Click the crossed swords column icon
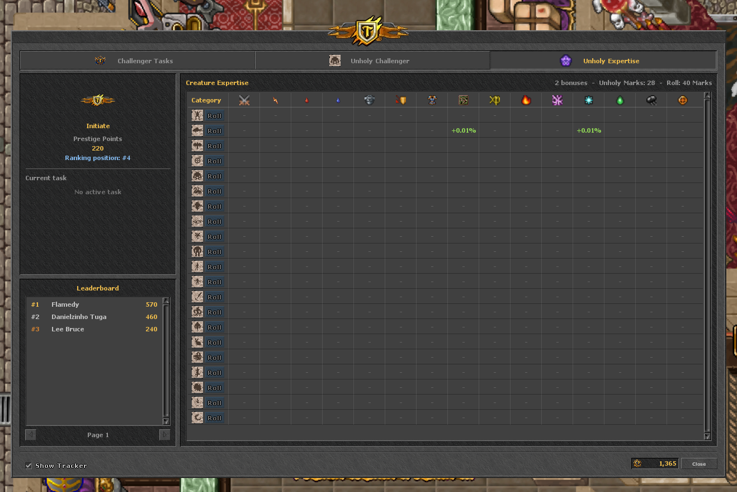Screen dimensions: 737x492 point(244,100)
